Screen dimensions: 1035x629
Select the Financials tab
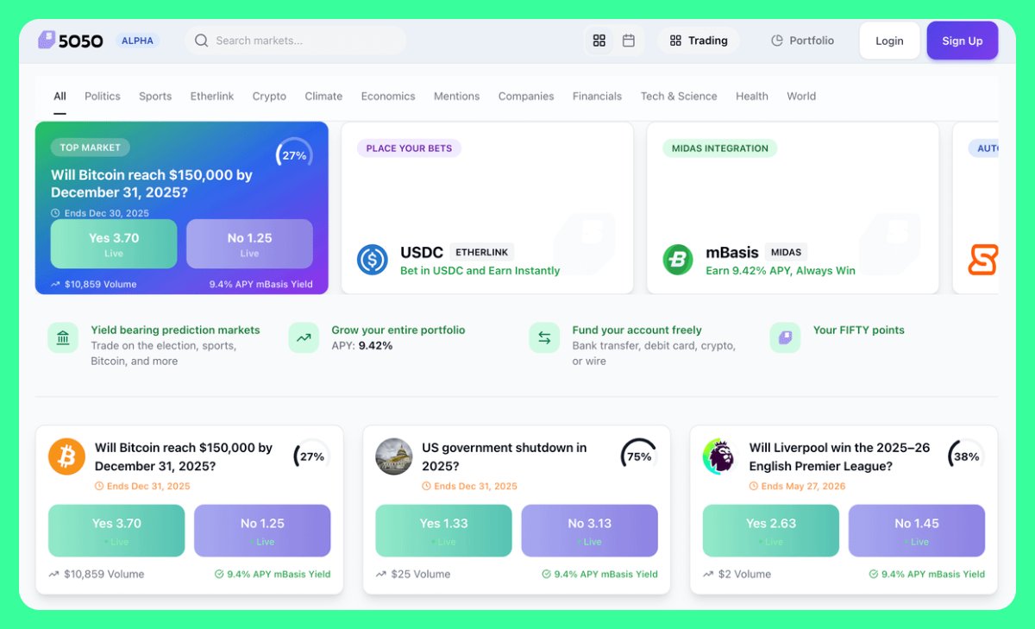pyautogui.click(x=597, y=97)
